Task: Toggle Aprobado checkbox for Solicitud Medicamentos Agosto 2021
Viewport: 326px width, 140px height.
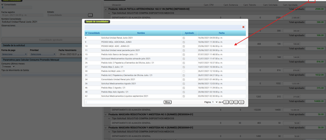Action: (x=184, y=84)
